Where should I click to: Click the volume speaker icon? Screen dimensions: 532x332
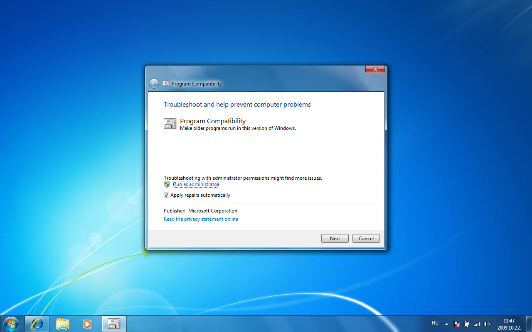pyautogui.click(x=487, y=324)
